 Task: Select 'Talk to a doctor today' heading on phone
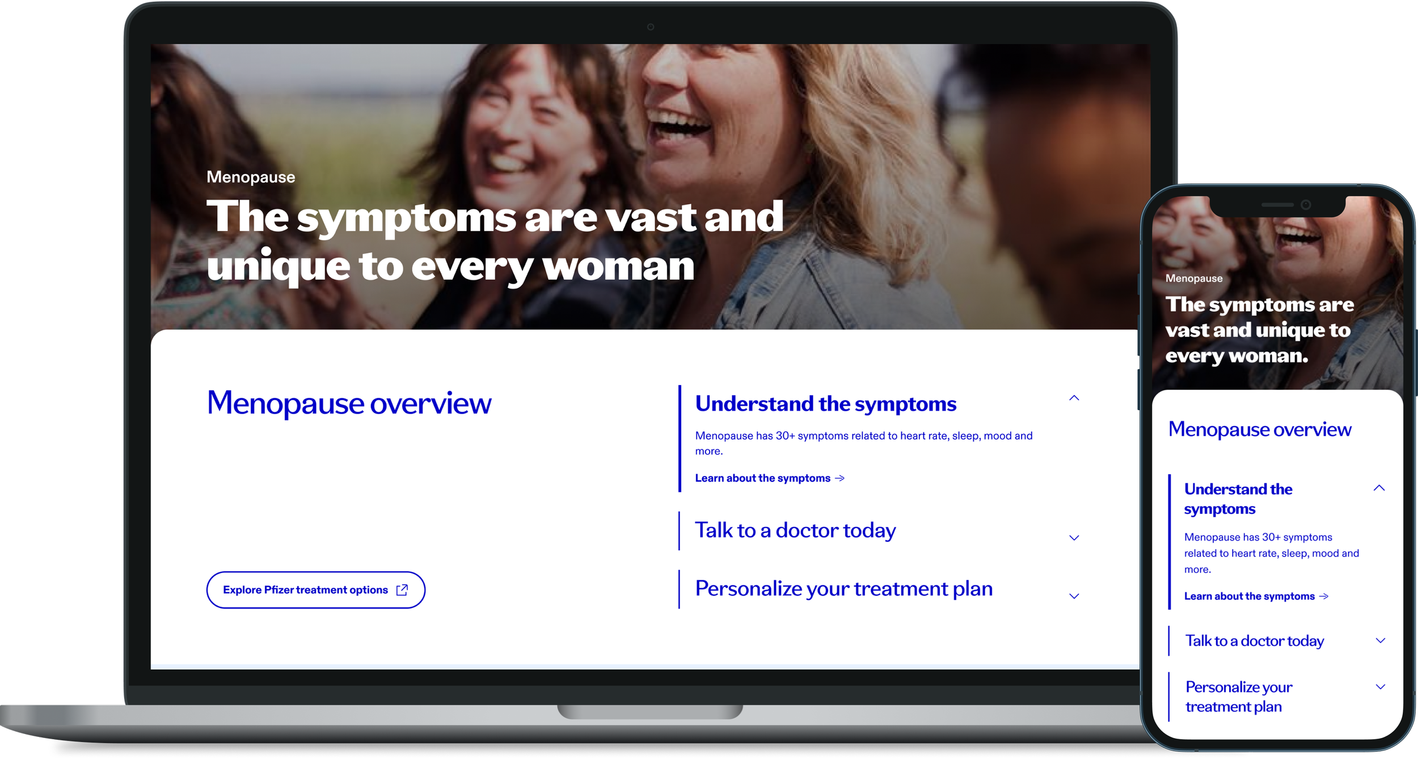1254,641
